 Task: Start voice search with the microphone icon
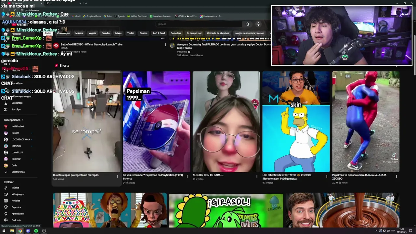pyautogui.click(x=258, y=24)
